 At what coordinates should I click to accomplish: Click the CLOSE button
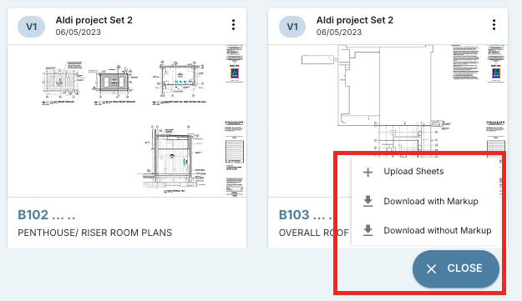456,268
